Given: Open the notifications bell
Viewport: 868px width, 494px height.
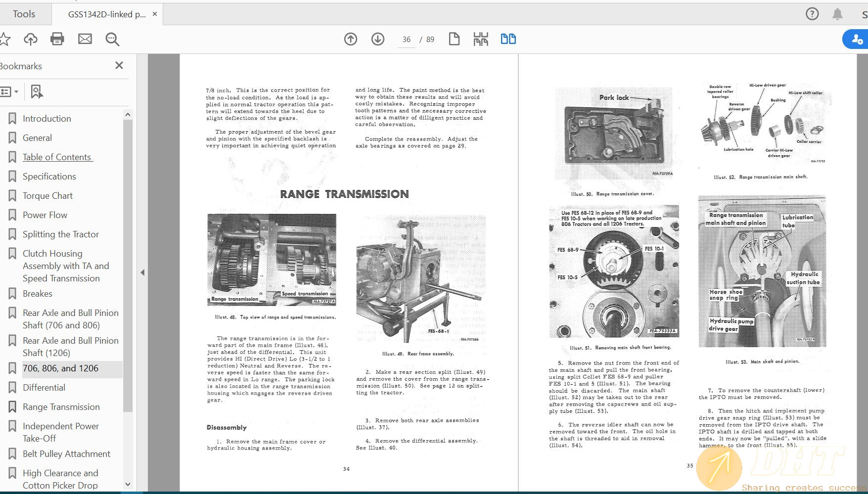Looking at the screenshot, I should [837, 14].
